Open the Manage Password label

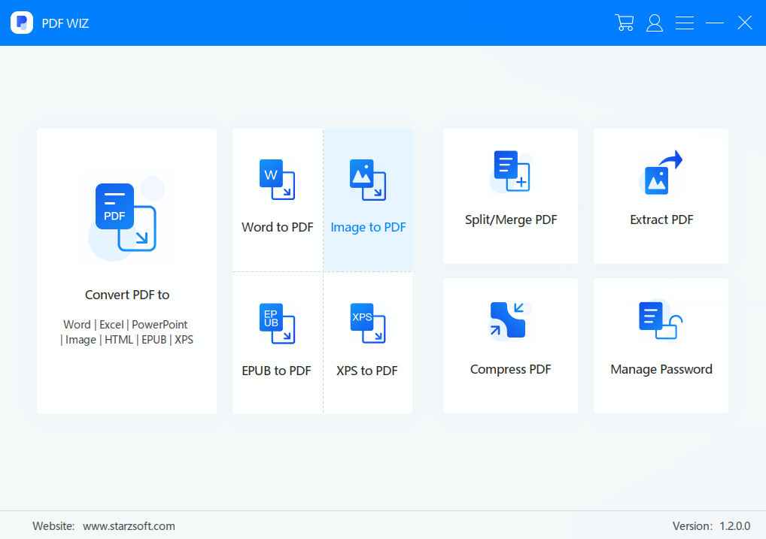pyautogui.click(x=661, y=370)
